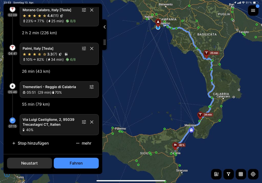Tap Tesla map marker labeled 34 min

coord(200,115)
